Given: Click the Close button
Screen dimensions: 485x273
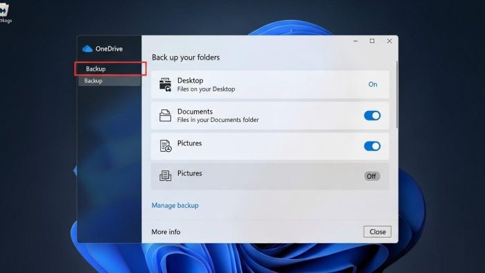Looking at the screenshot, I should (x=378, y=232).
